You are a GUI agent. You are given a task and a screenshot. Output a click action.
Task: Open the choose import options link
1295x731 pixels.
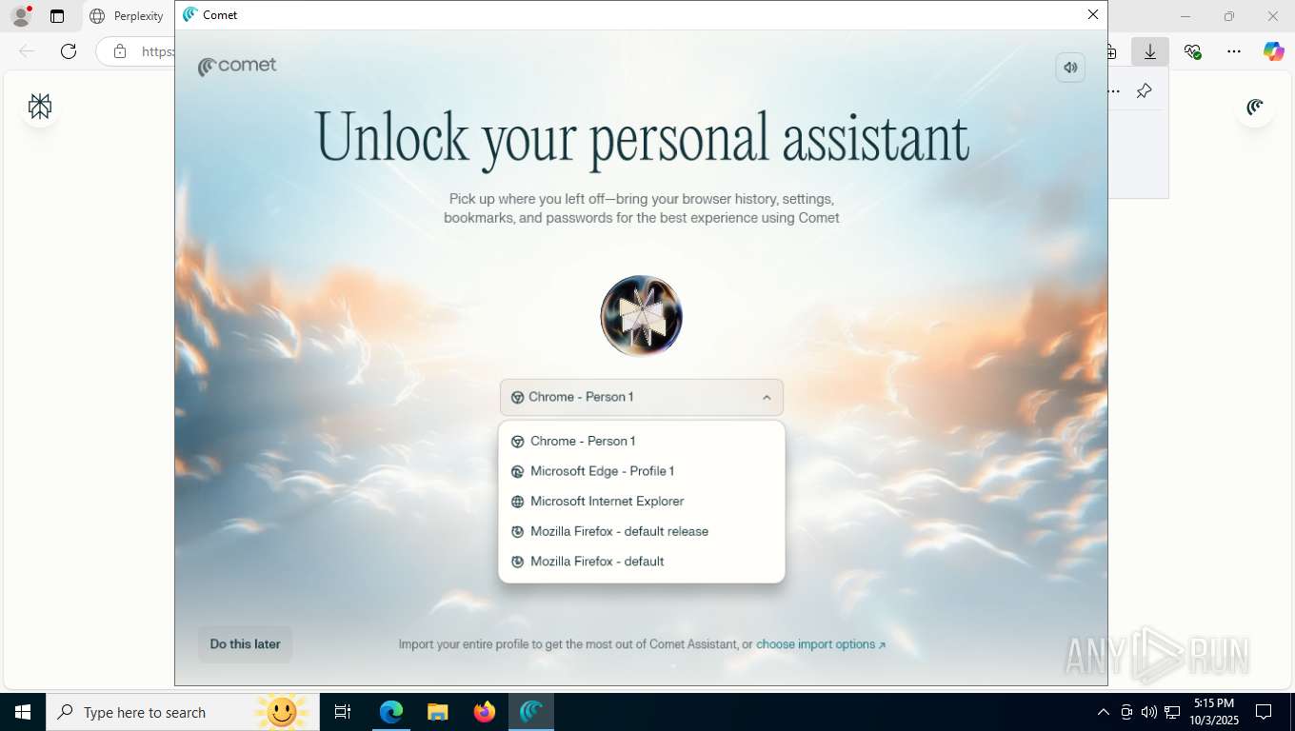pyautogui.click(x=821, y=644)
